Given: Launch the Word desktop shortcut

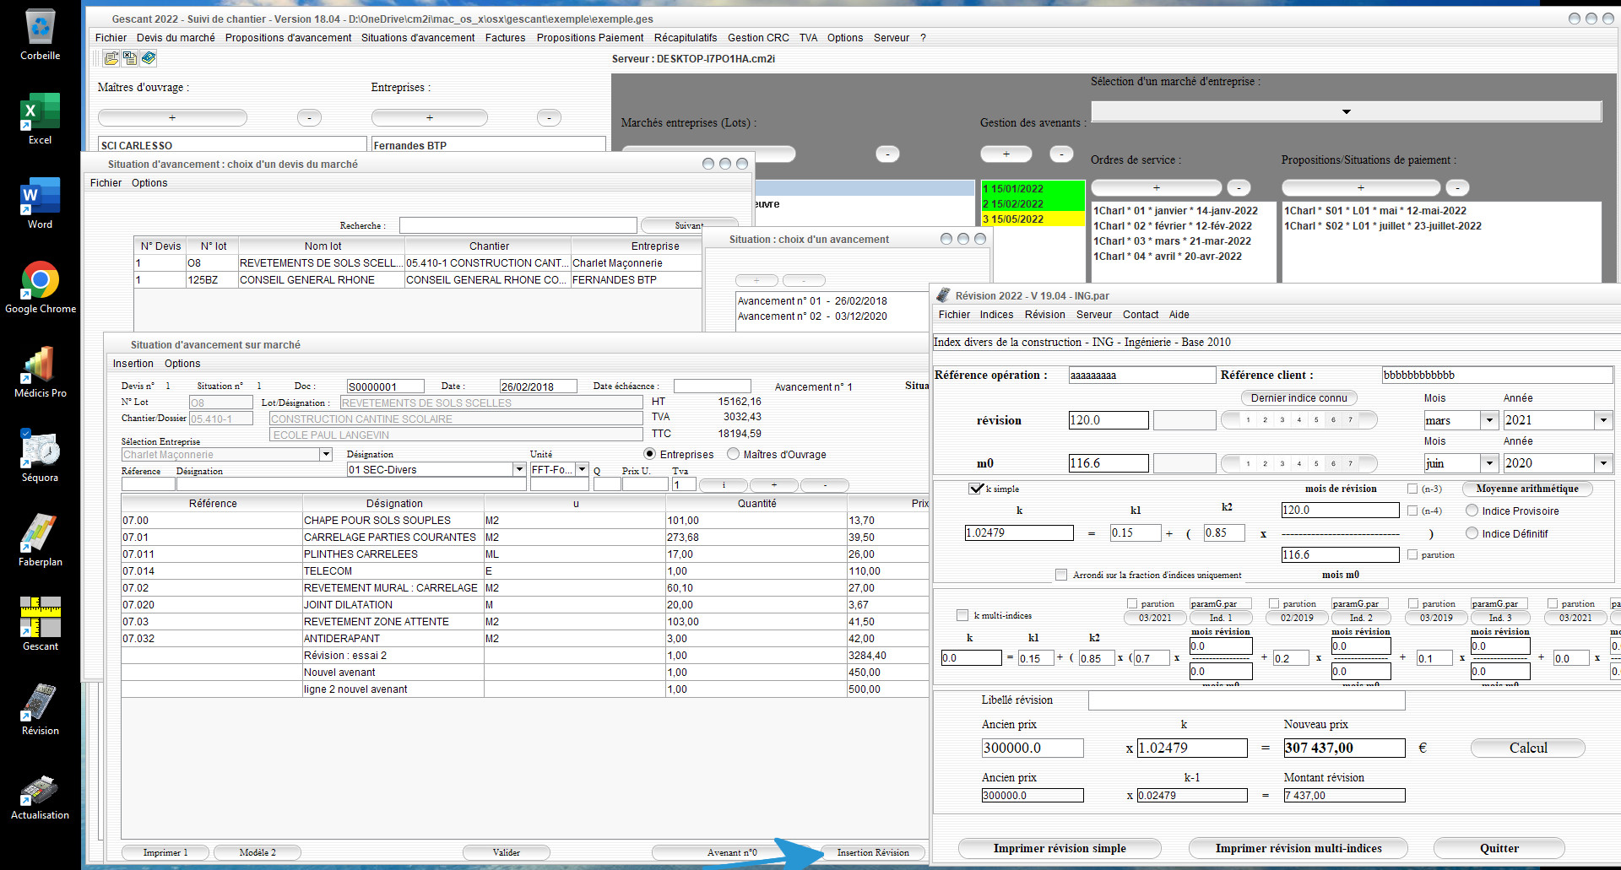Looking at the screenshot, I should click(41, 203).
